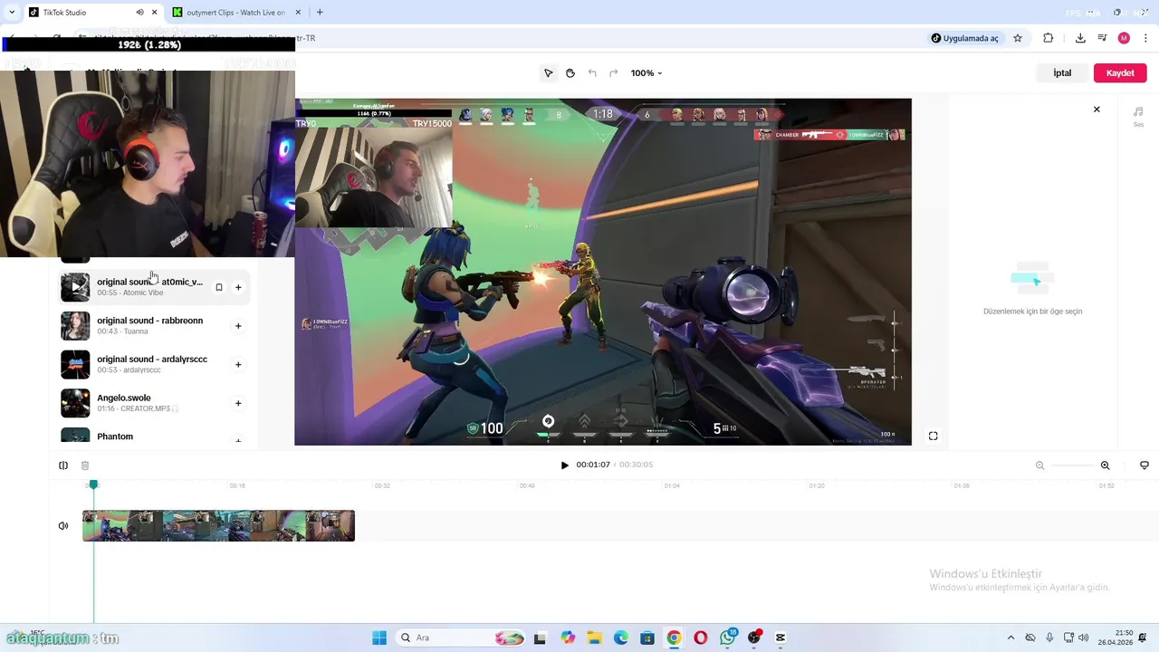This screenshot has width=1159, height=652.
Task: Open the browser extensions menu
Action: pyautogui.click(x=1049, y=38)
